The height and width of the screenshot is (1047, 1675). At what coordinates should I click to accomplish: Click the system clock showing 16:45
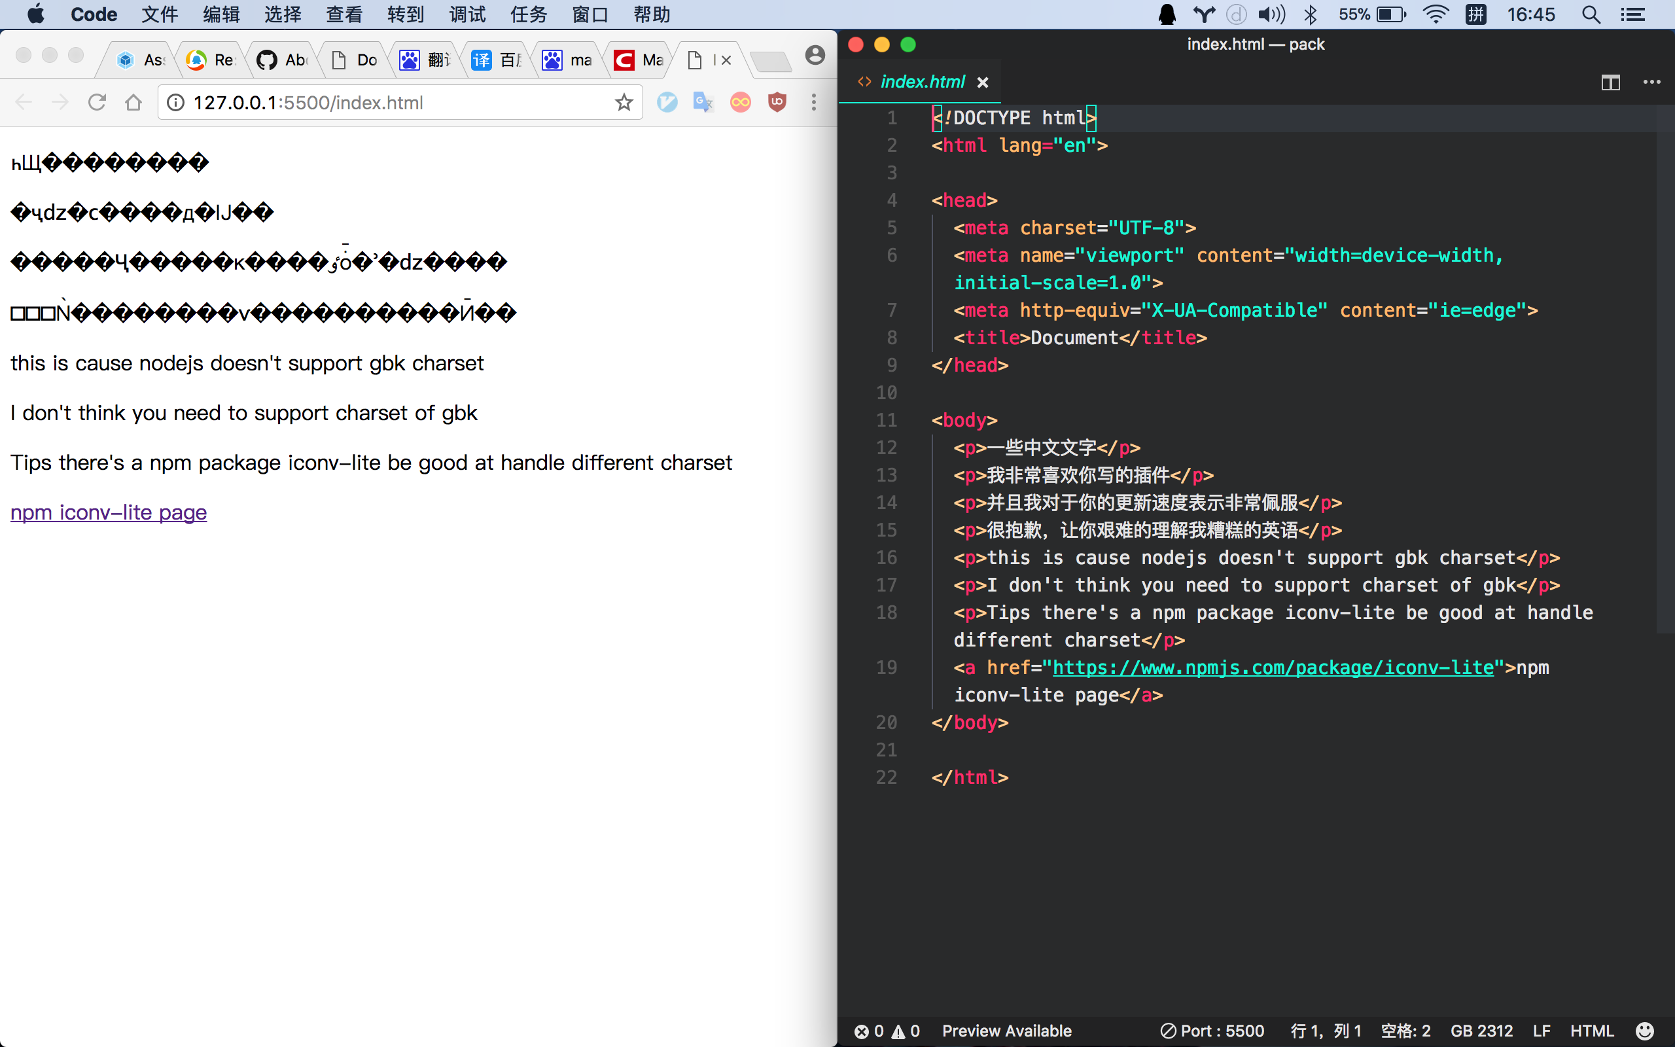click(x=1531, y=14)
